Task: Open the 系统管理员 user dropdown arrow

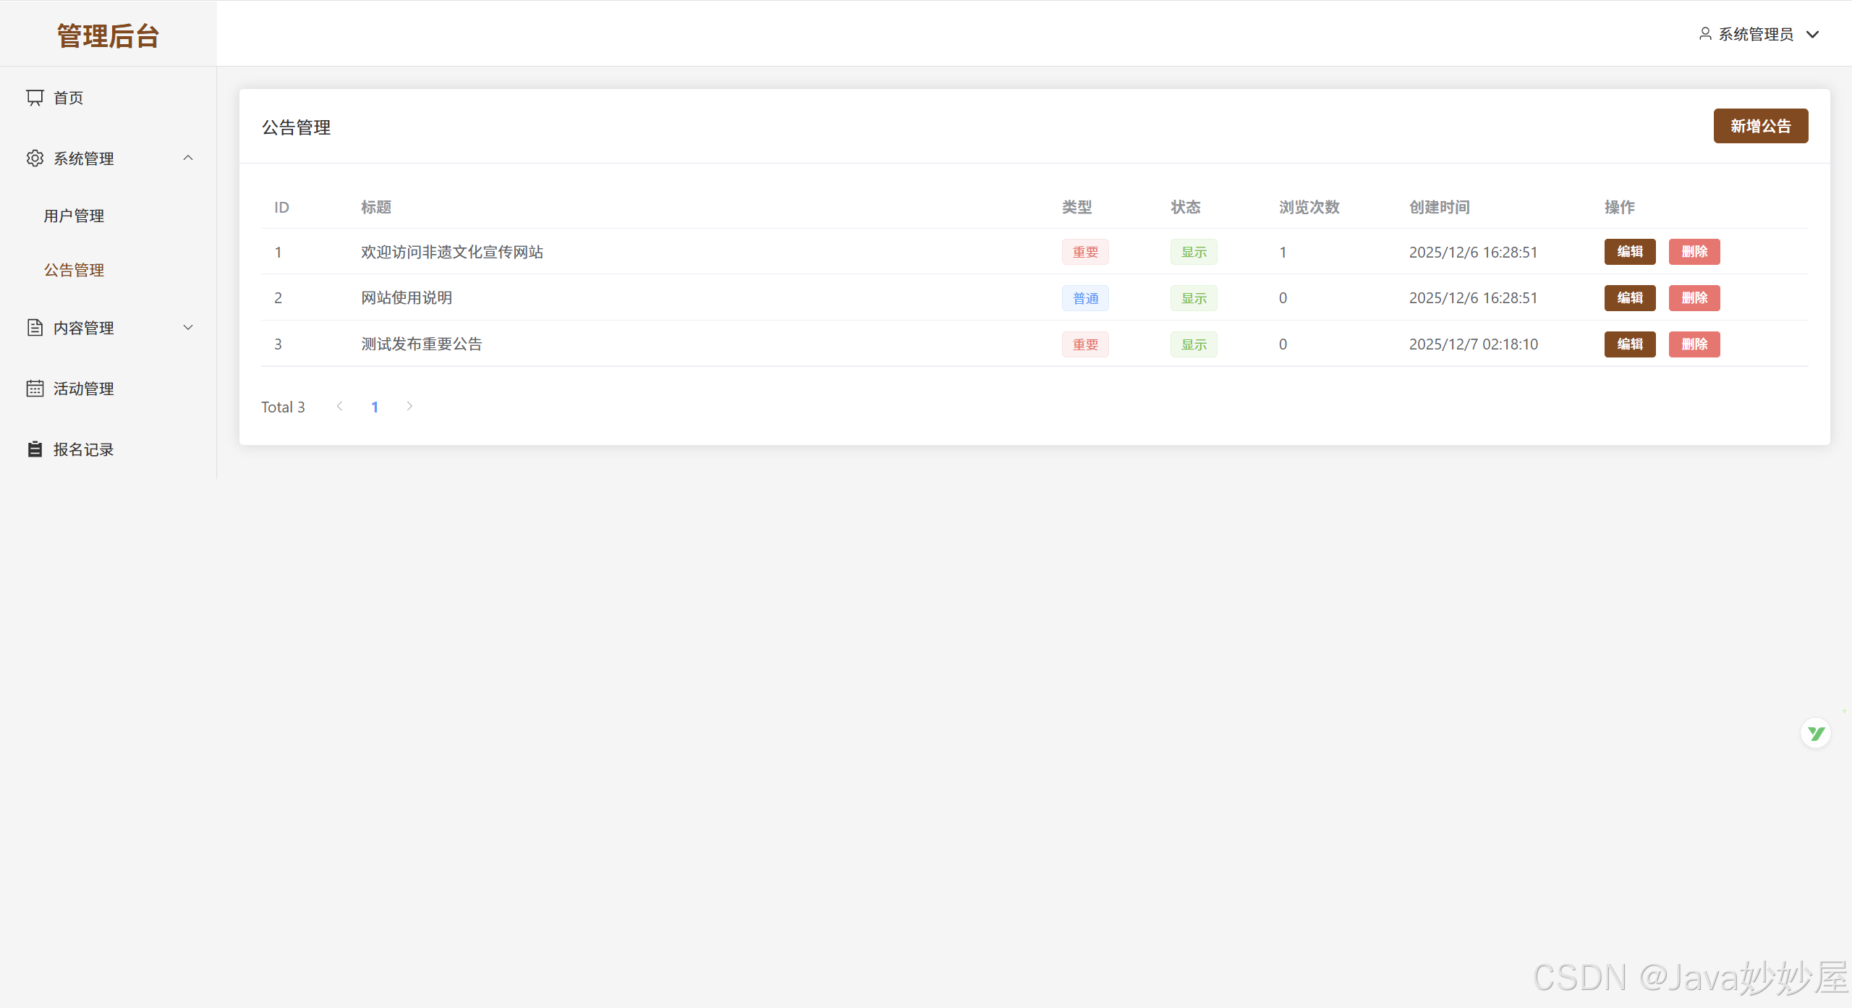Action: click(1813, 35)
